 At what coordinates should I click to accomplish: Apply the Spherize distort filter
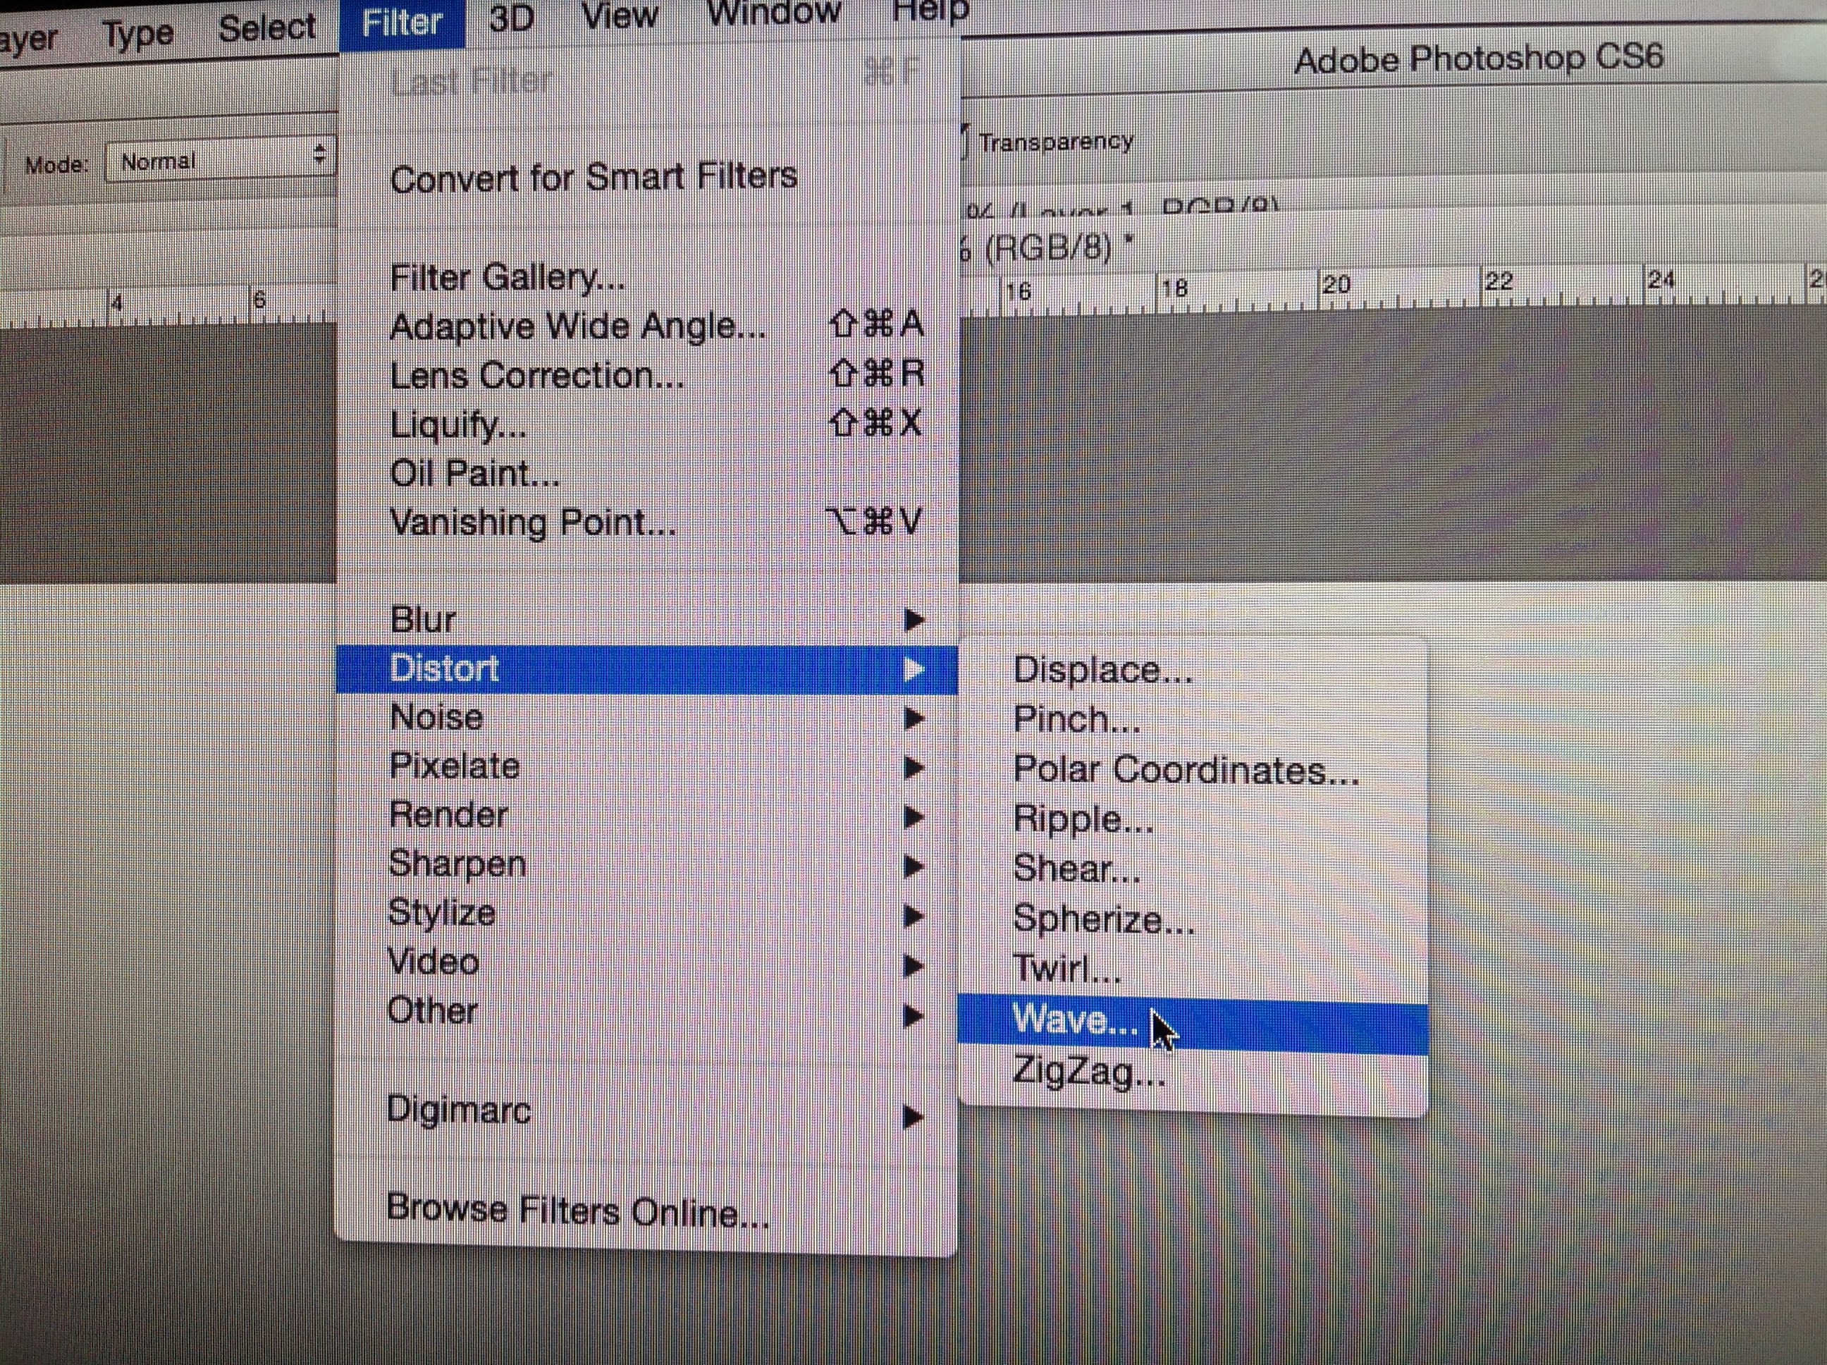pyautogui.click(x=1104, y=919)
